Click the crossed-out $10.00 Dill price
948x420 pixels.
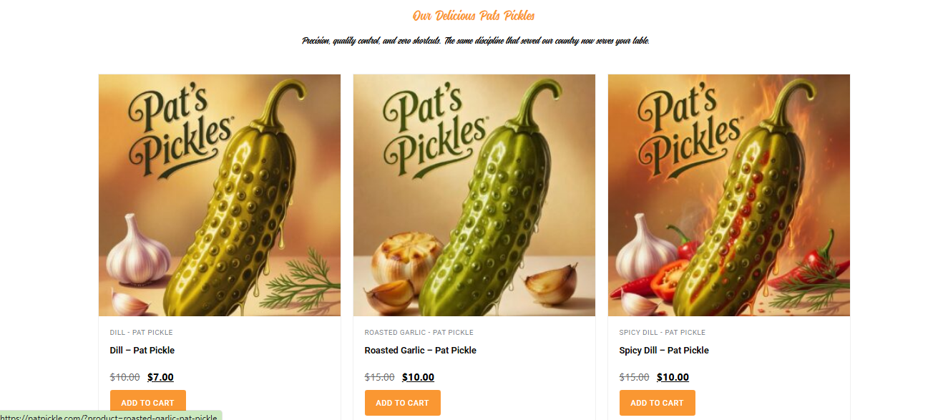coord(124,377)
